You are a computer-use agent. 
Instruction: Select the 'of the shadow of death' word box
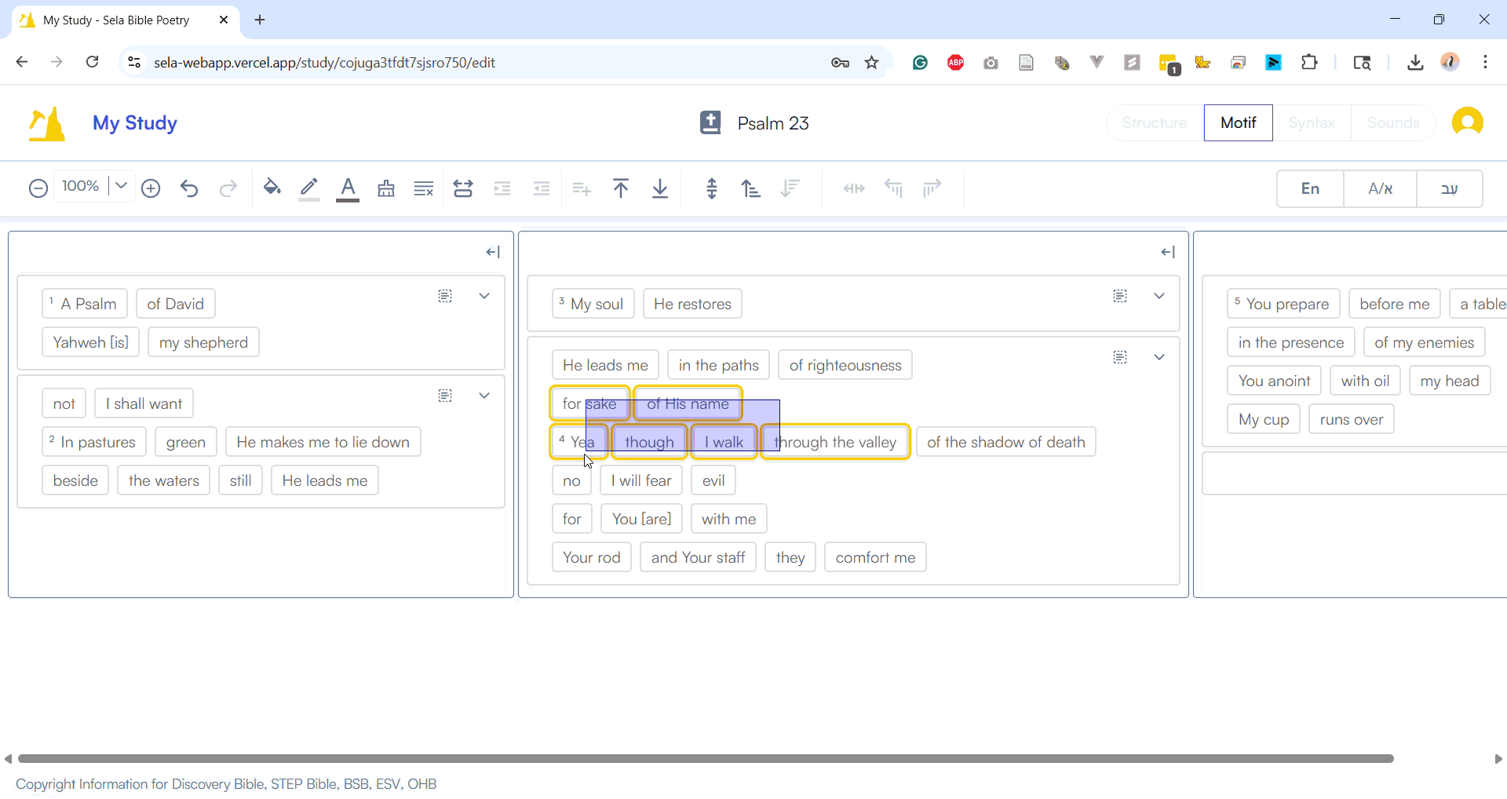(1005, 442)
